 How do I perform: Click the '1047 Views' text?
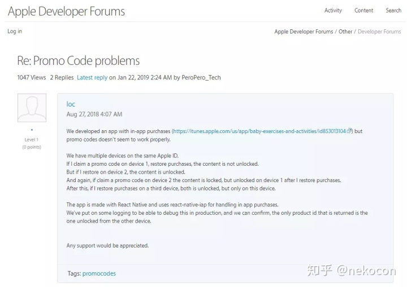[32, 77]
